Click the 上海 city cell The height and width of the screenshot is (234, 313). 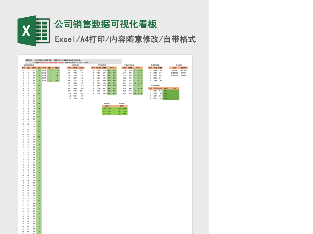point(125,70)
